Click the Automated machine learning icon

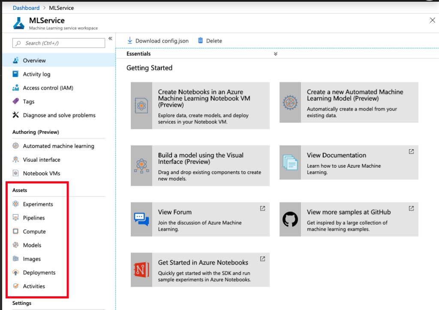tap(16, 146)
